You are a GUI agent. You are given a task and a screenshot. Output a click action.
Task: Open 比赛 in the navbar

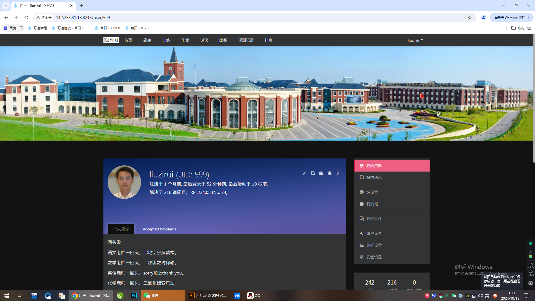(x=223, y=40)
